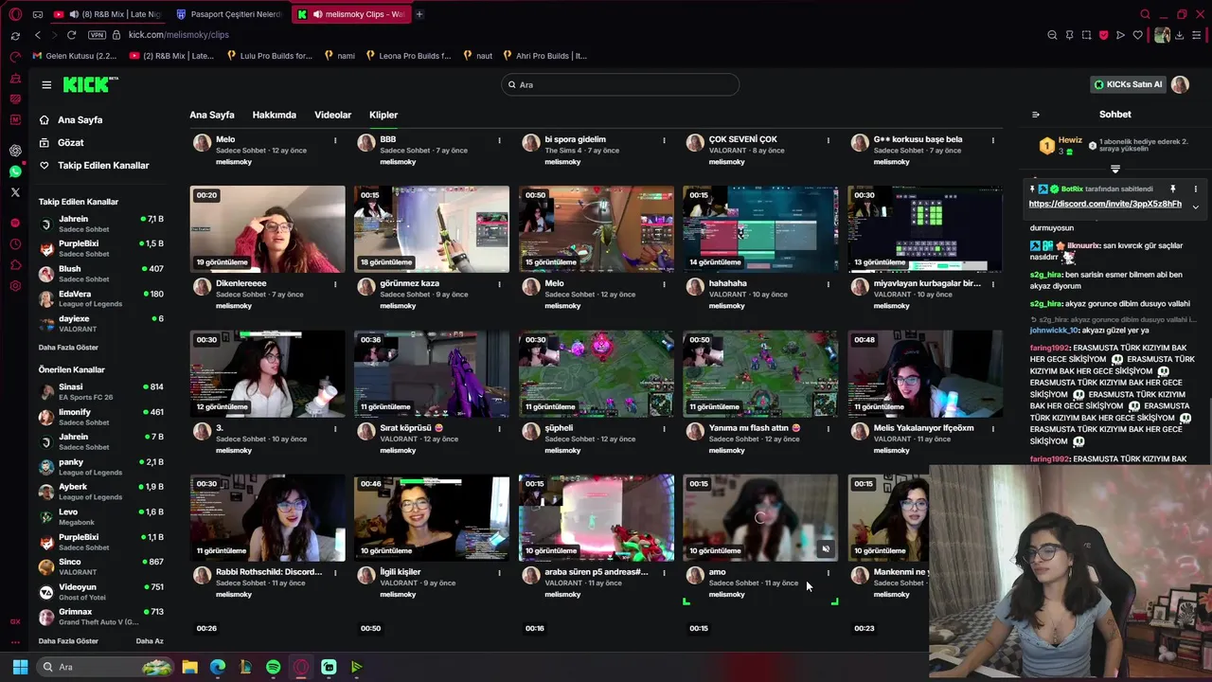Open browser downloads icon
The width and height of the screenshot is (1212, 682).
pos(1181,35)
